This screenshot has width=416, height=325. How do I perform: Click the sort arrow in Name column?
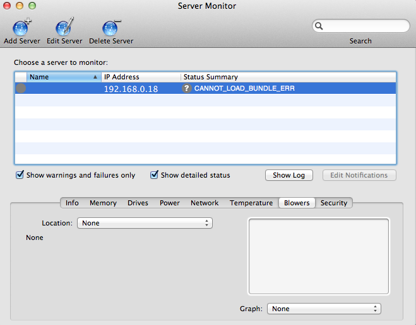[95, 77]
